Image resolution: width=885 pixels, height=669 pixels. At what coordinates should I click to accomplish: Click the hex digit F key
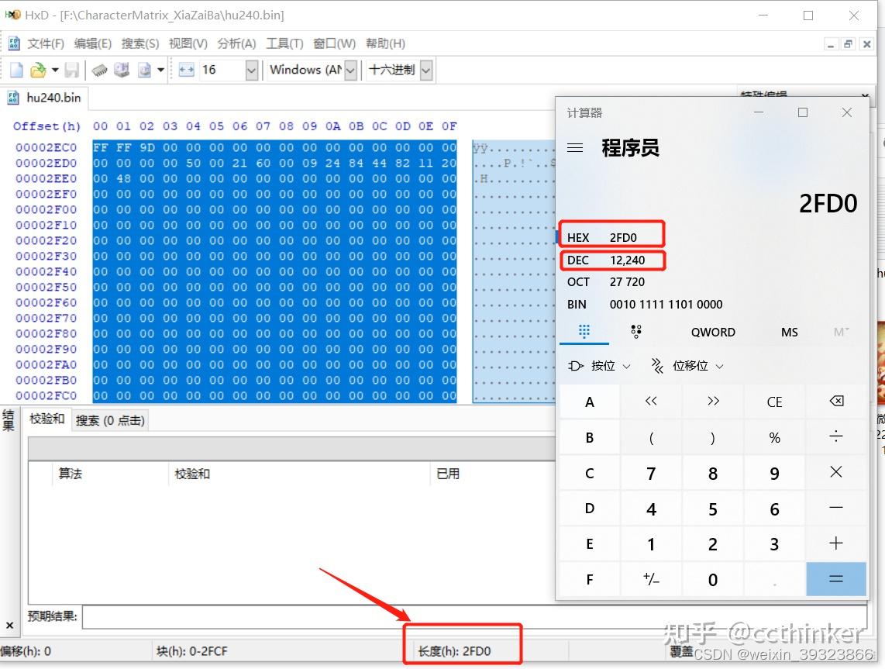(589, 579)
